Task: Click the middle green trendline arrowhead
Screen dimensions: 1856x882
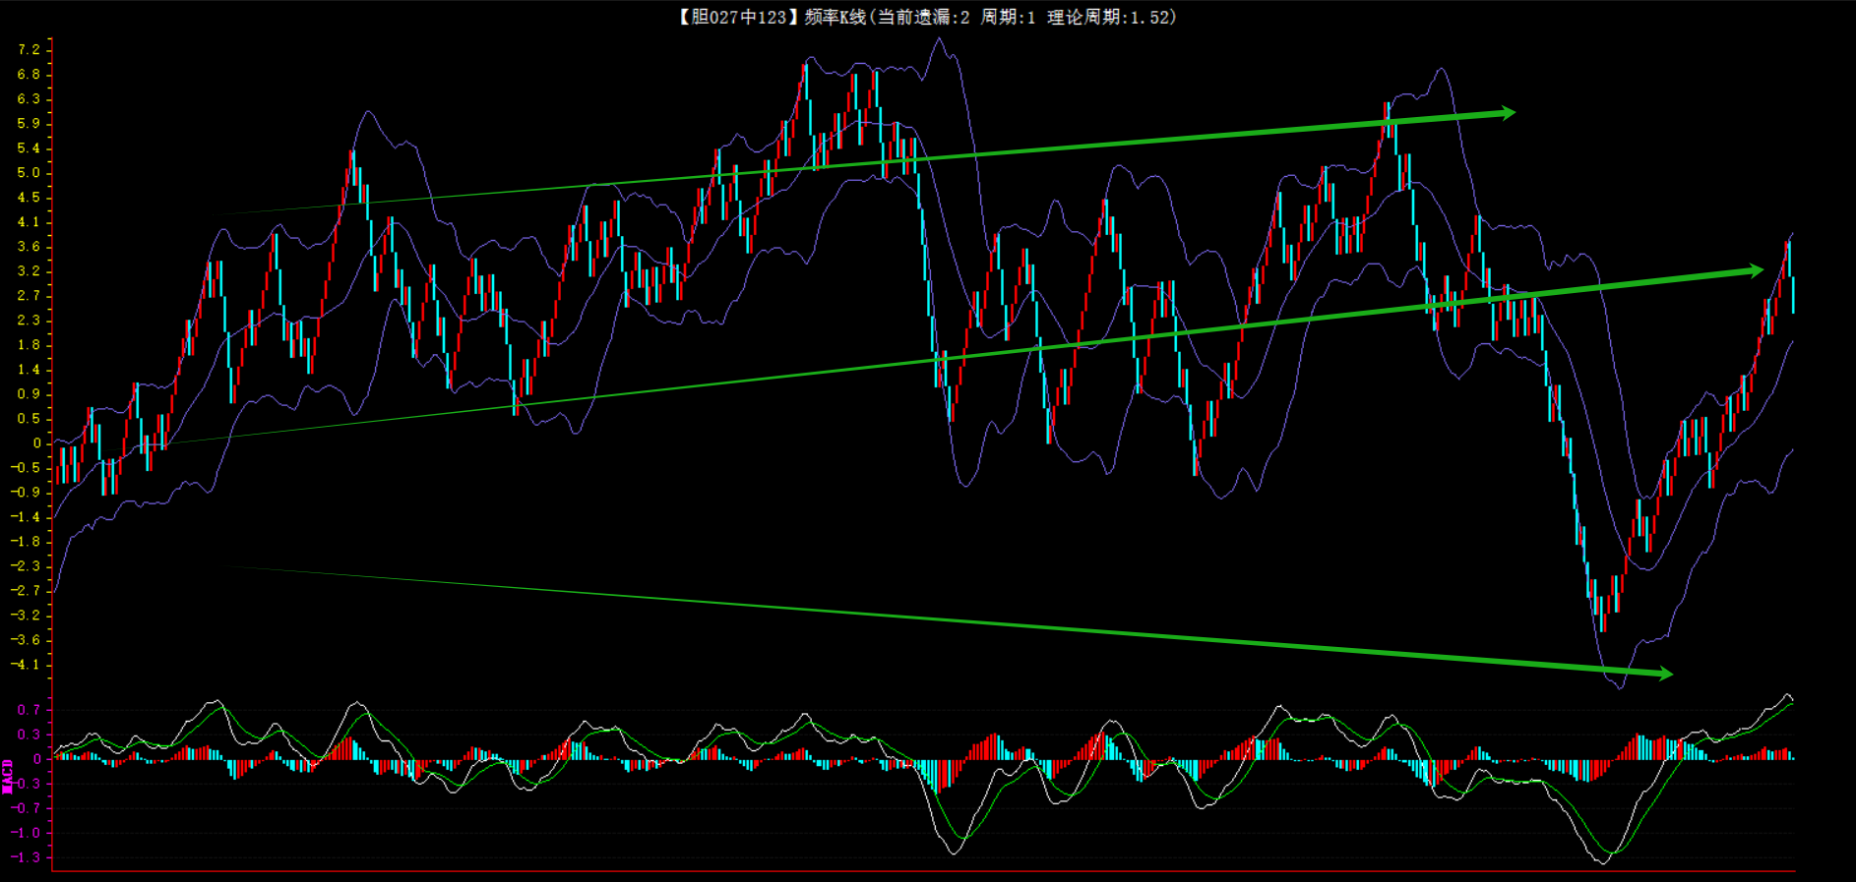Action: pos(1754,270)
